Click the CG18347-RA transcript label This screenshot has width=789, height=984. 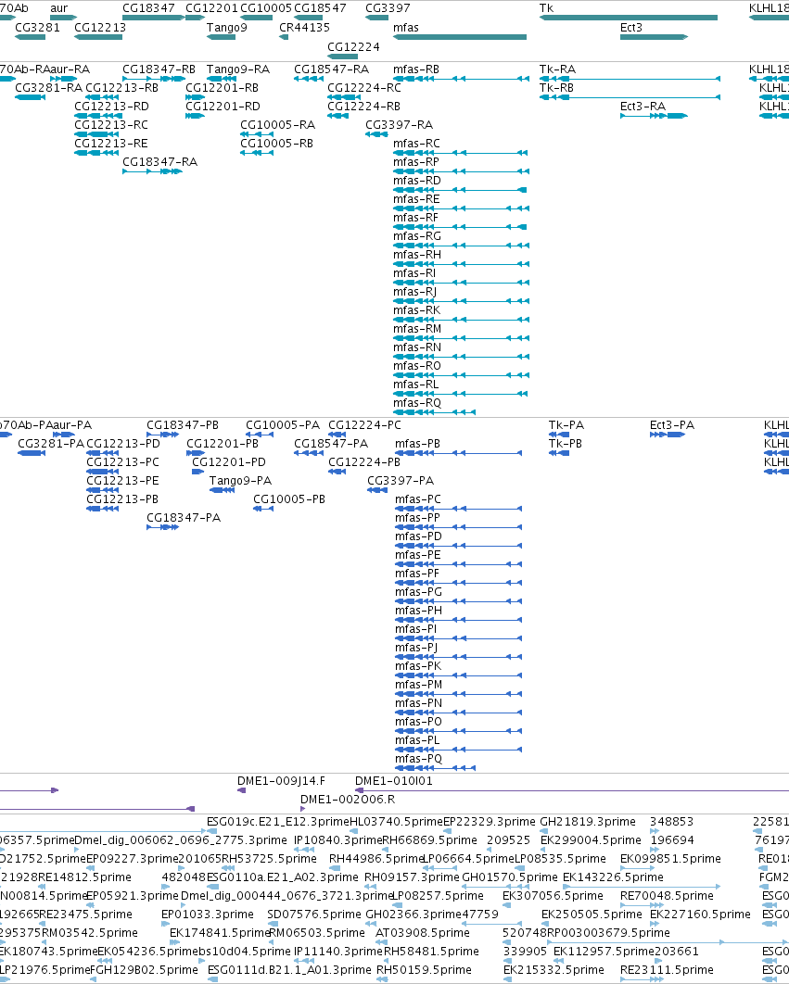[160, 162]
